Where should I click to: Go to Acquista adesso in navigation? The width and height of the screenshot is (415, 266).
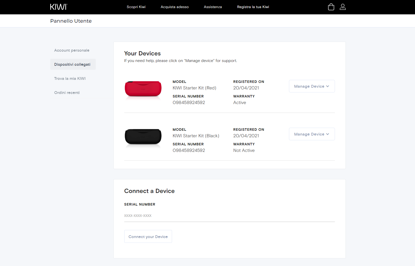(175, 7)
